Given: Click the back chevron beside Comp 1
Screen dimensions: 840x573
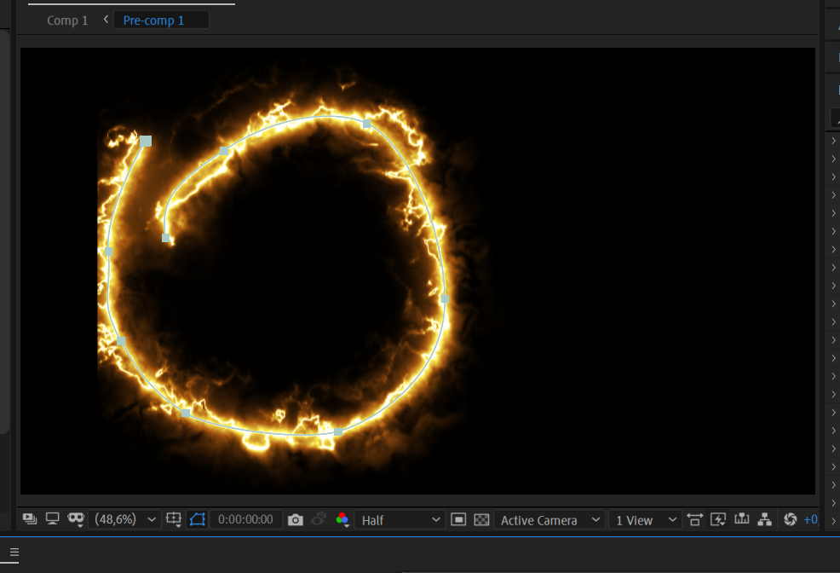Looking at the screenshot, I should pos(104,19).
